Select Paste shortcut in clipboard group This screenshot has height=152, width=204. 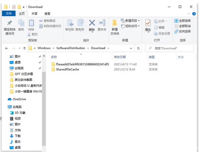50,26
